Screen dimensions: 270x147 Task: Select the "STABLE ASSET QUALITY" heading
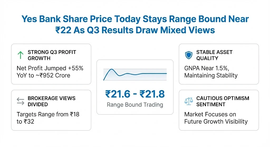214,55
